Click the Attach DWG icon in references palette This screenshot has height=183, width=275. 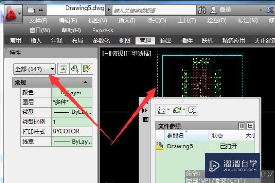161,110
